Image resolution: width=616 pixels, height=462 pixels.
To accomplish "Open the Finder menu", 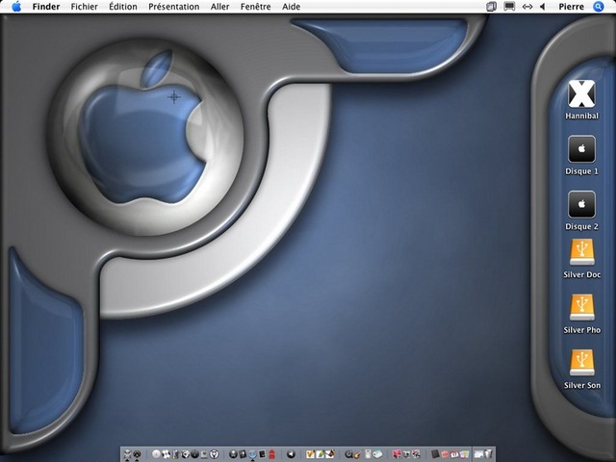I will (x=46, y=7).
